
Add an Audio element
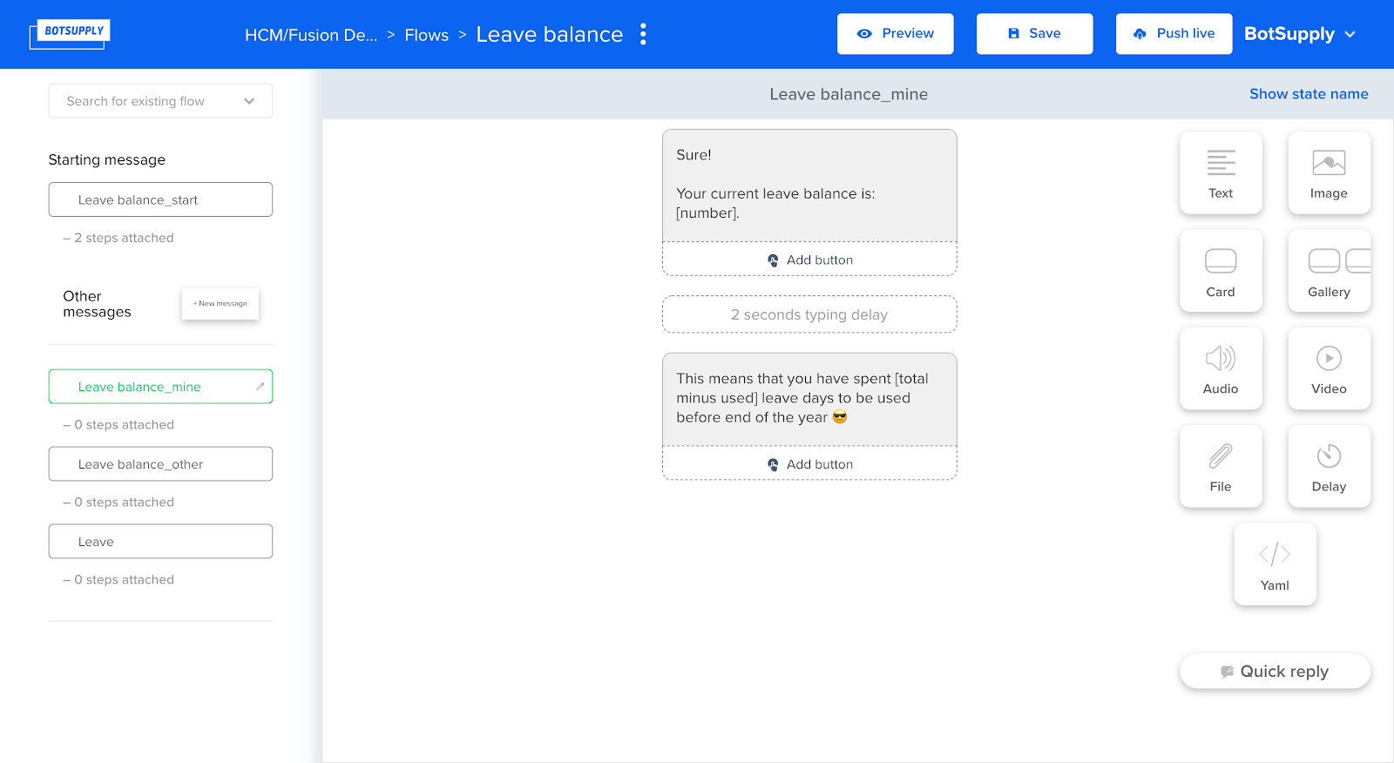click(1221, 368)
